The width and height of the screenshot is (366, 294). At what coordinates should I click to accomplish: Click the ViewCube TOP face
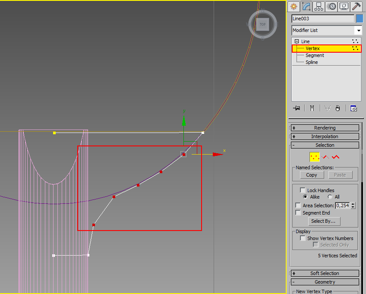(262, 24)
